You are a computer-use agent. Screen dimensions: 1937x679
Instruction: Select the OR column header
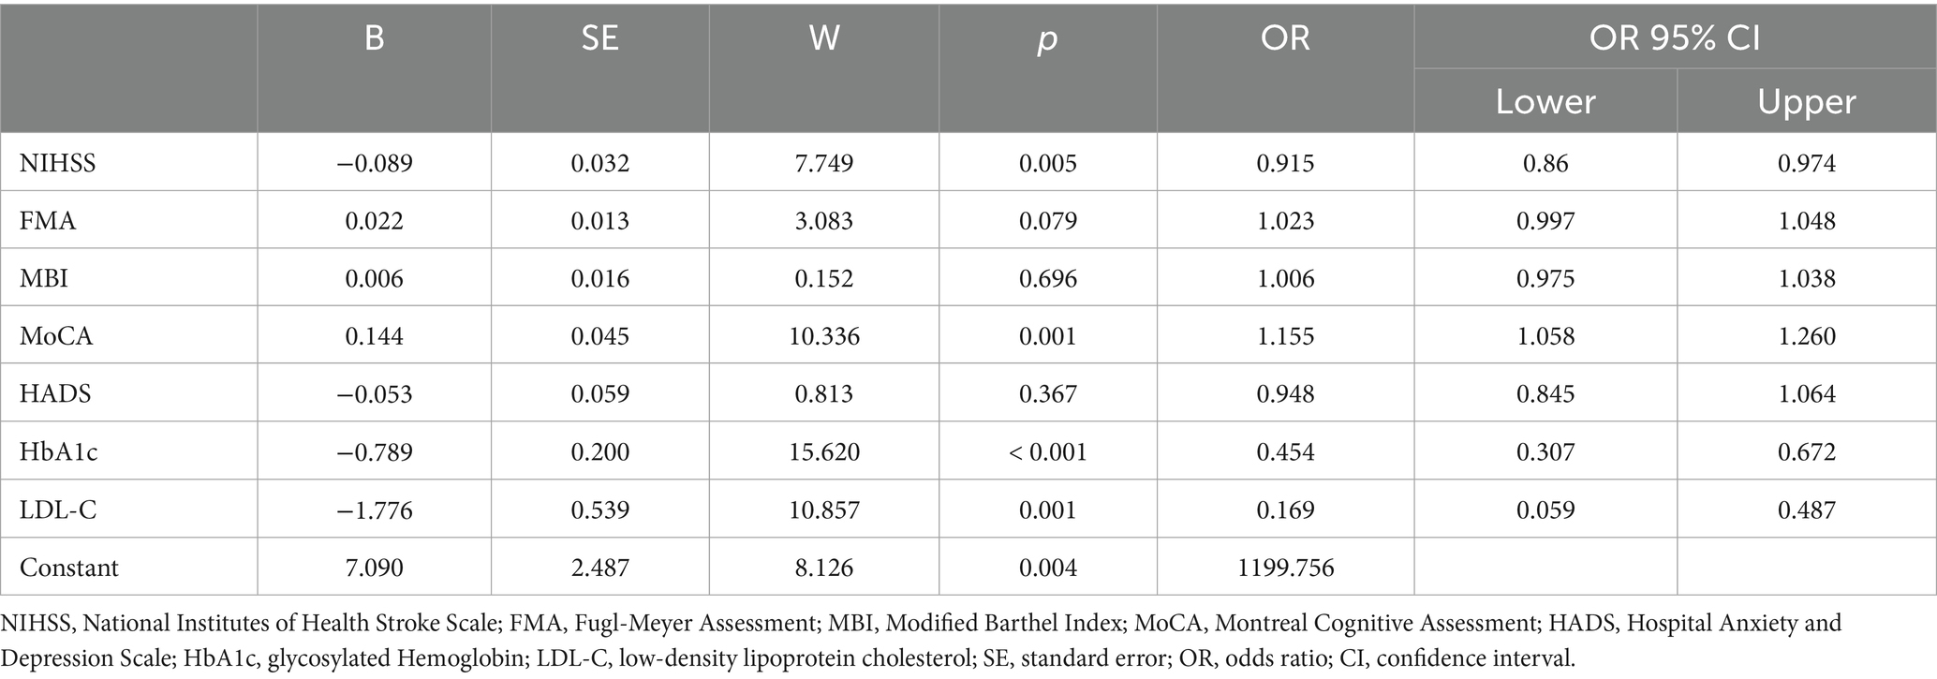tap(1285, 37)
